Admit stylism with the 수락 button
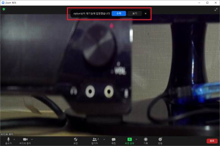 (119, 14)
